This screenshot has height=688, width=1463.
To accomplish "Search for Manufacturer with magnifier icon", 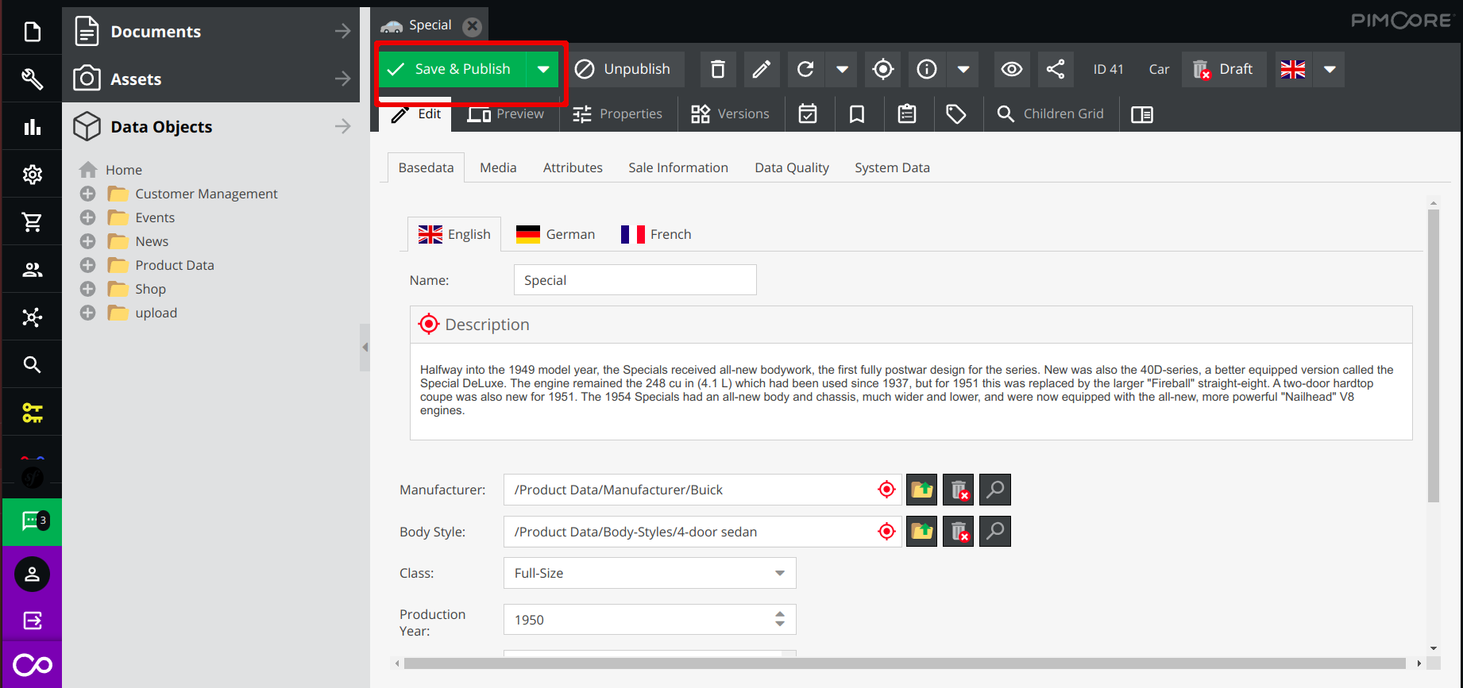I will [x=995, y=490].
